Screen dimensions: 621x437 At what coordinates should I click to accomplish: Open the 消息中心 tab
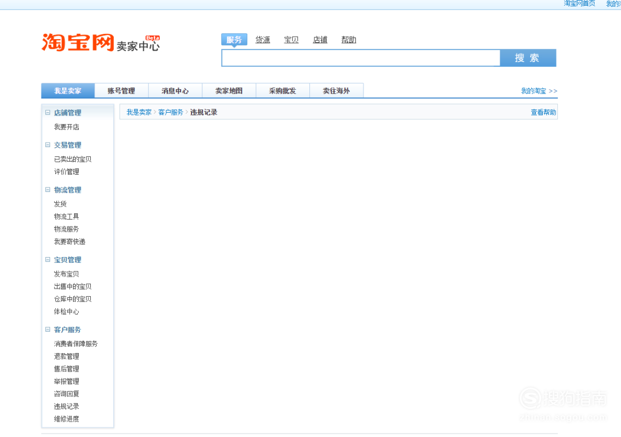tap(175, 91)
